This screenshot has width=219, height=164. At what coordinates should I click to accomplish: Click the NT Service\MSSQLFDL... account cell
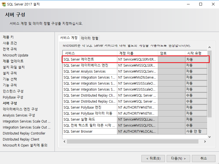137,125
